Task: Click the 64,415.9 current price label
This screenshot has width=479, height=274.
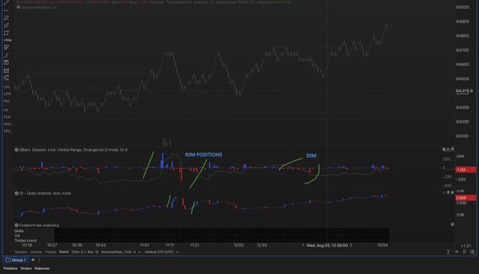Action: coord(464,91)
